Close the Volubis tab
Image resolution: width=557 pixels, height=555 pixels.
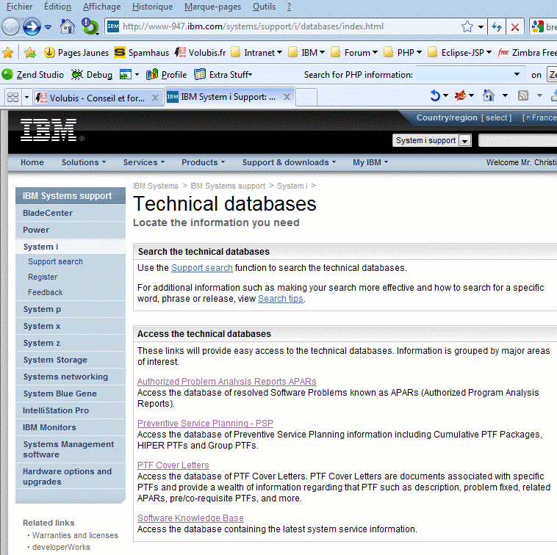155,98
